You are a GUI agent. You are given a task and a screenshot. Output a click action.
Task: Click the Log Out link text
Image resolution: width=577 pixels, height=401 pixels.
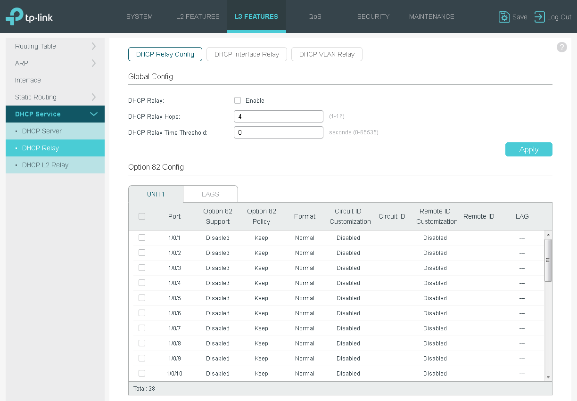pos(559,17)
